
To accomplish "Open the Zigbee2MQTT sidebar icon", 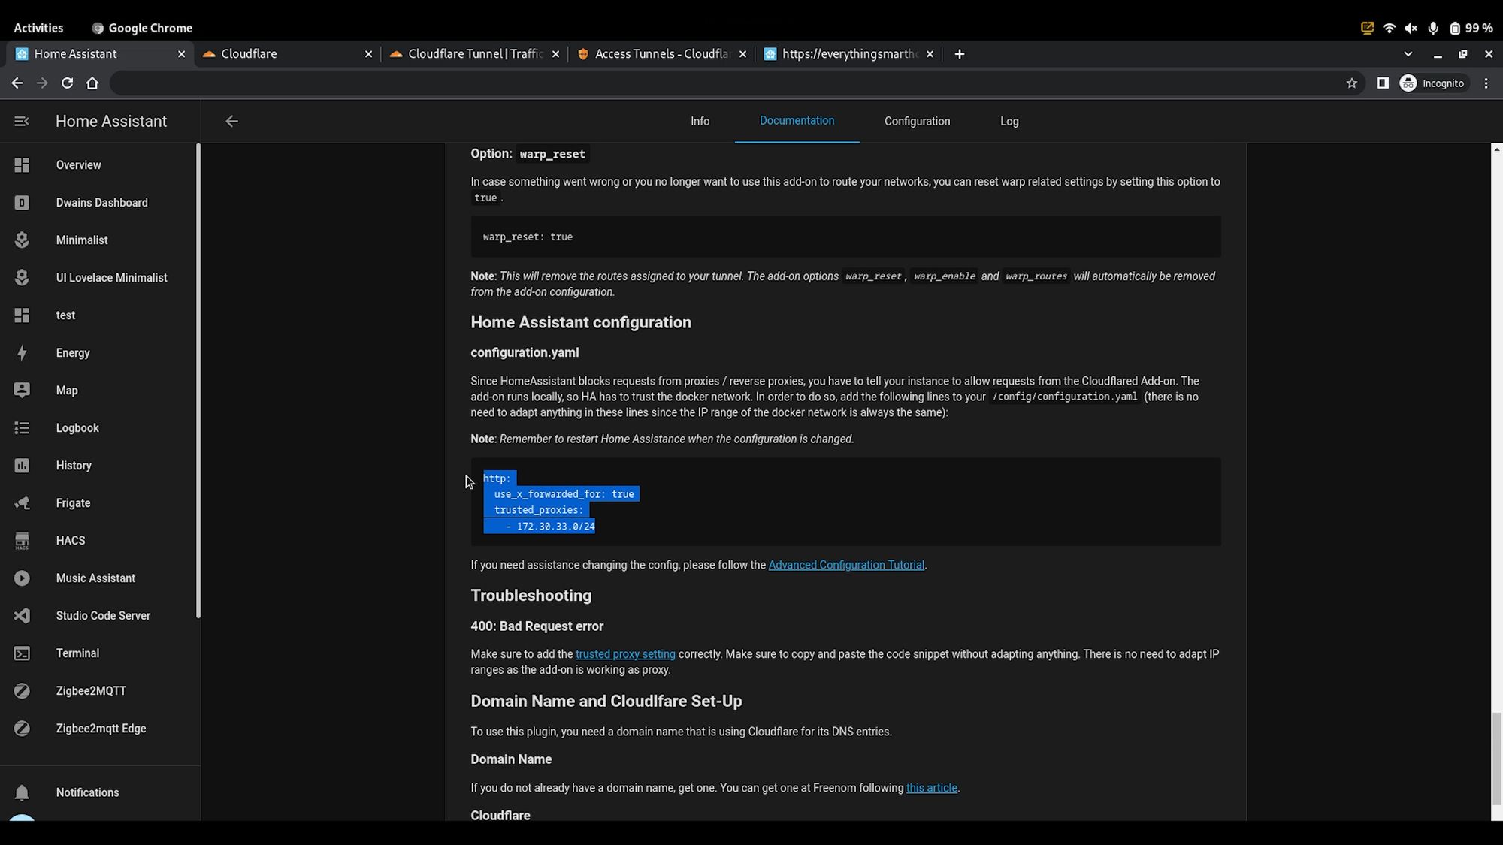I will (x=22, y=691).
